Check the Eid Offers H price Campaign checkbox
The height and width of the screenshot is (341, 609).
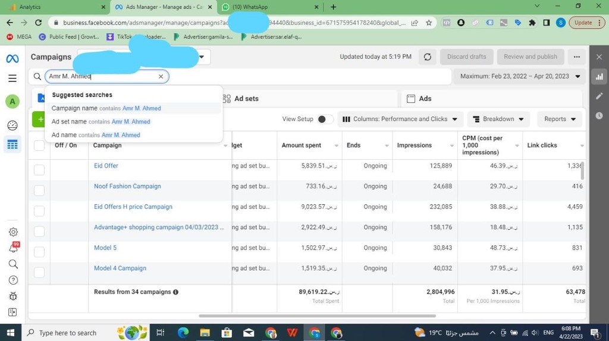(x=39, y=211)
